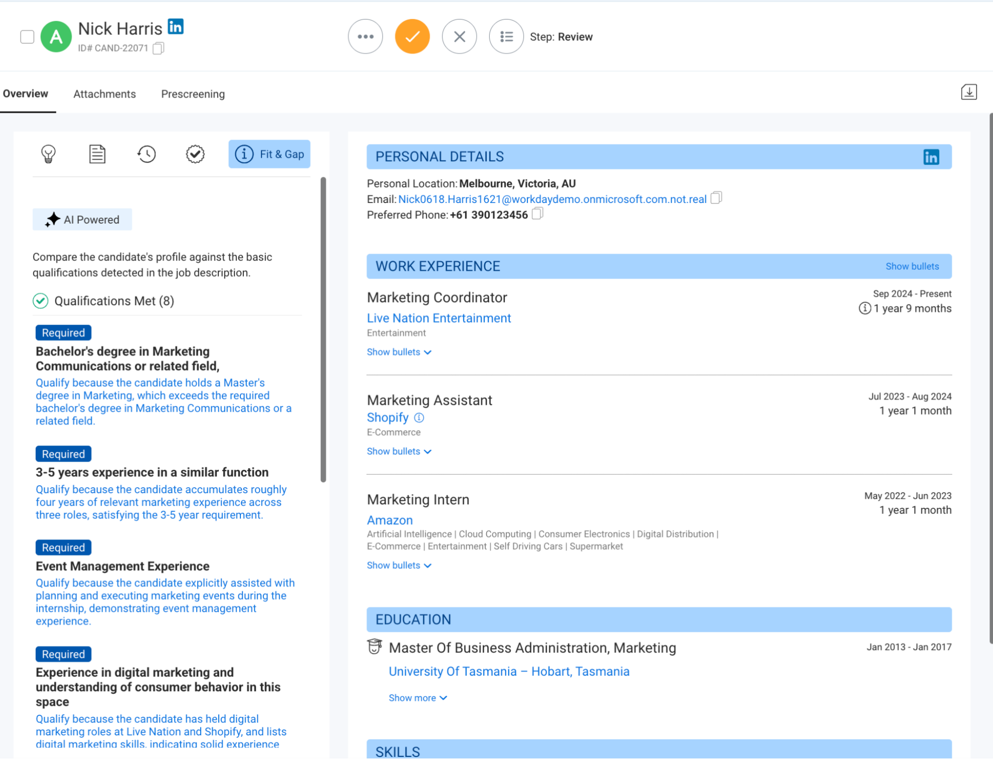The width and height of the screenshot is (993, 761).
Task: Click info icon beside 1 year 9 months
Action: (x=864, y=308)
